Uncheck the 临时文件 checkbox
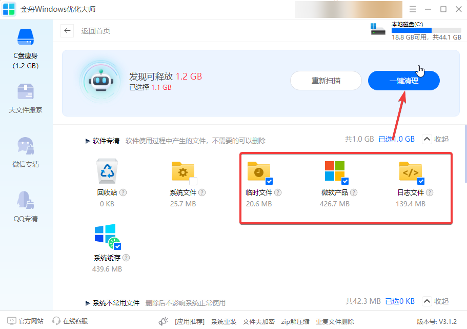 [269, 181]
